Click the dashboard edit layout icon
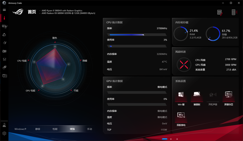Screen dimensions: 243x141 point(220,12)
